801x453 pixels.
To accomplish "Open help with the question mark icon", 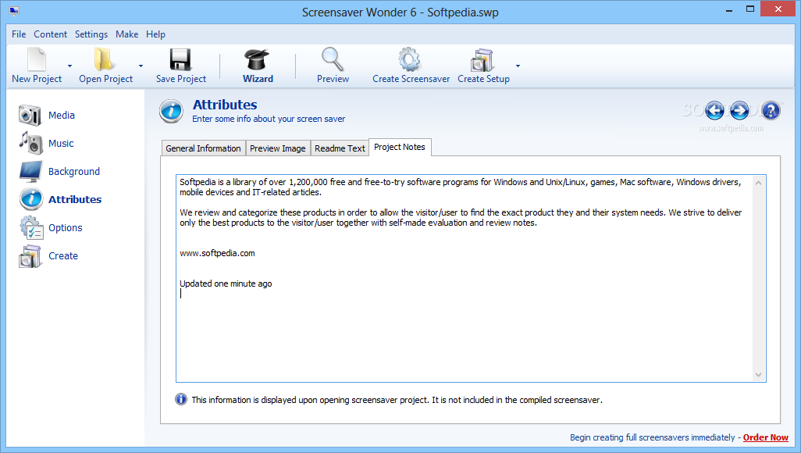I will point(771,110).
